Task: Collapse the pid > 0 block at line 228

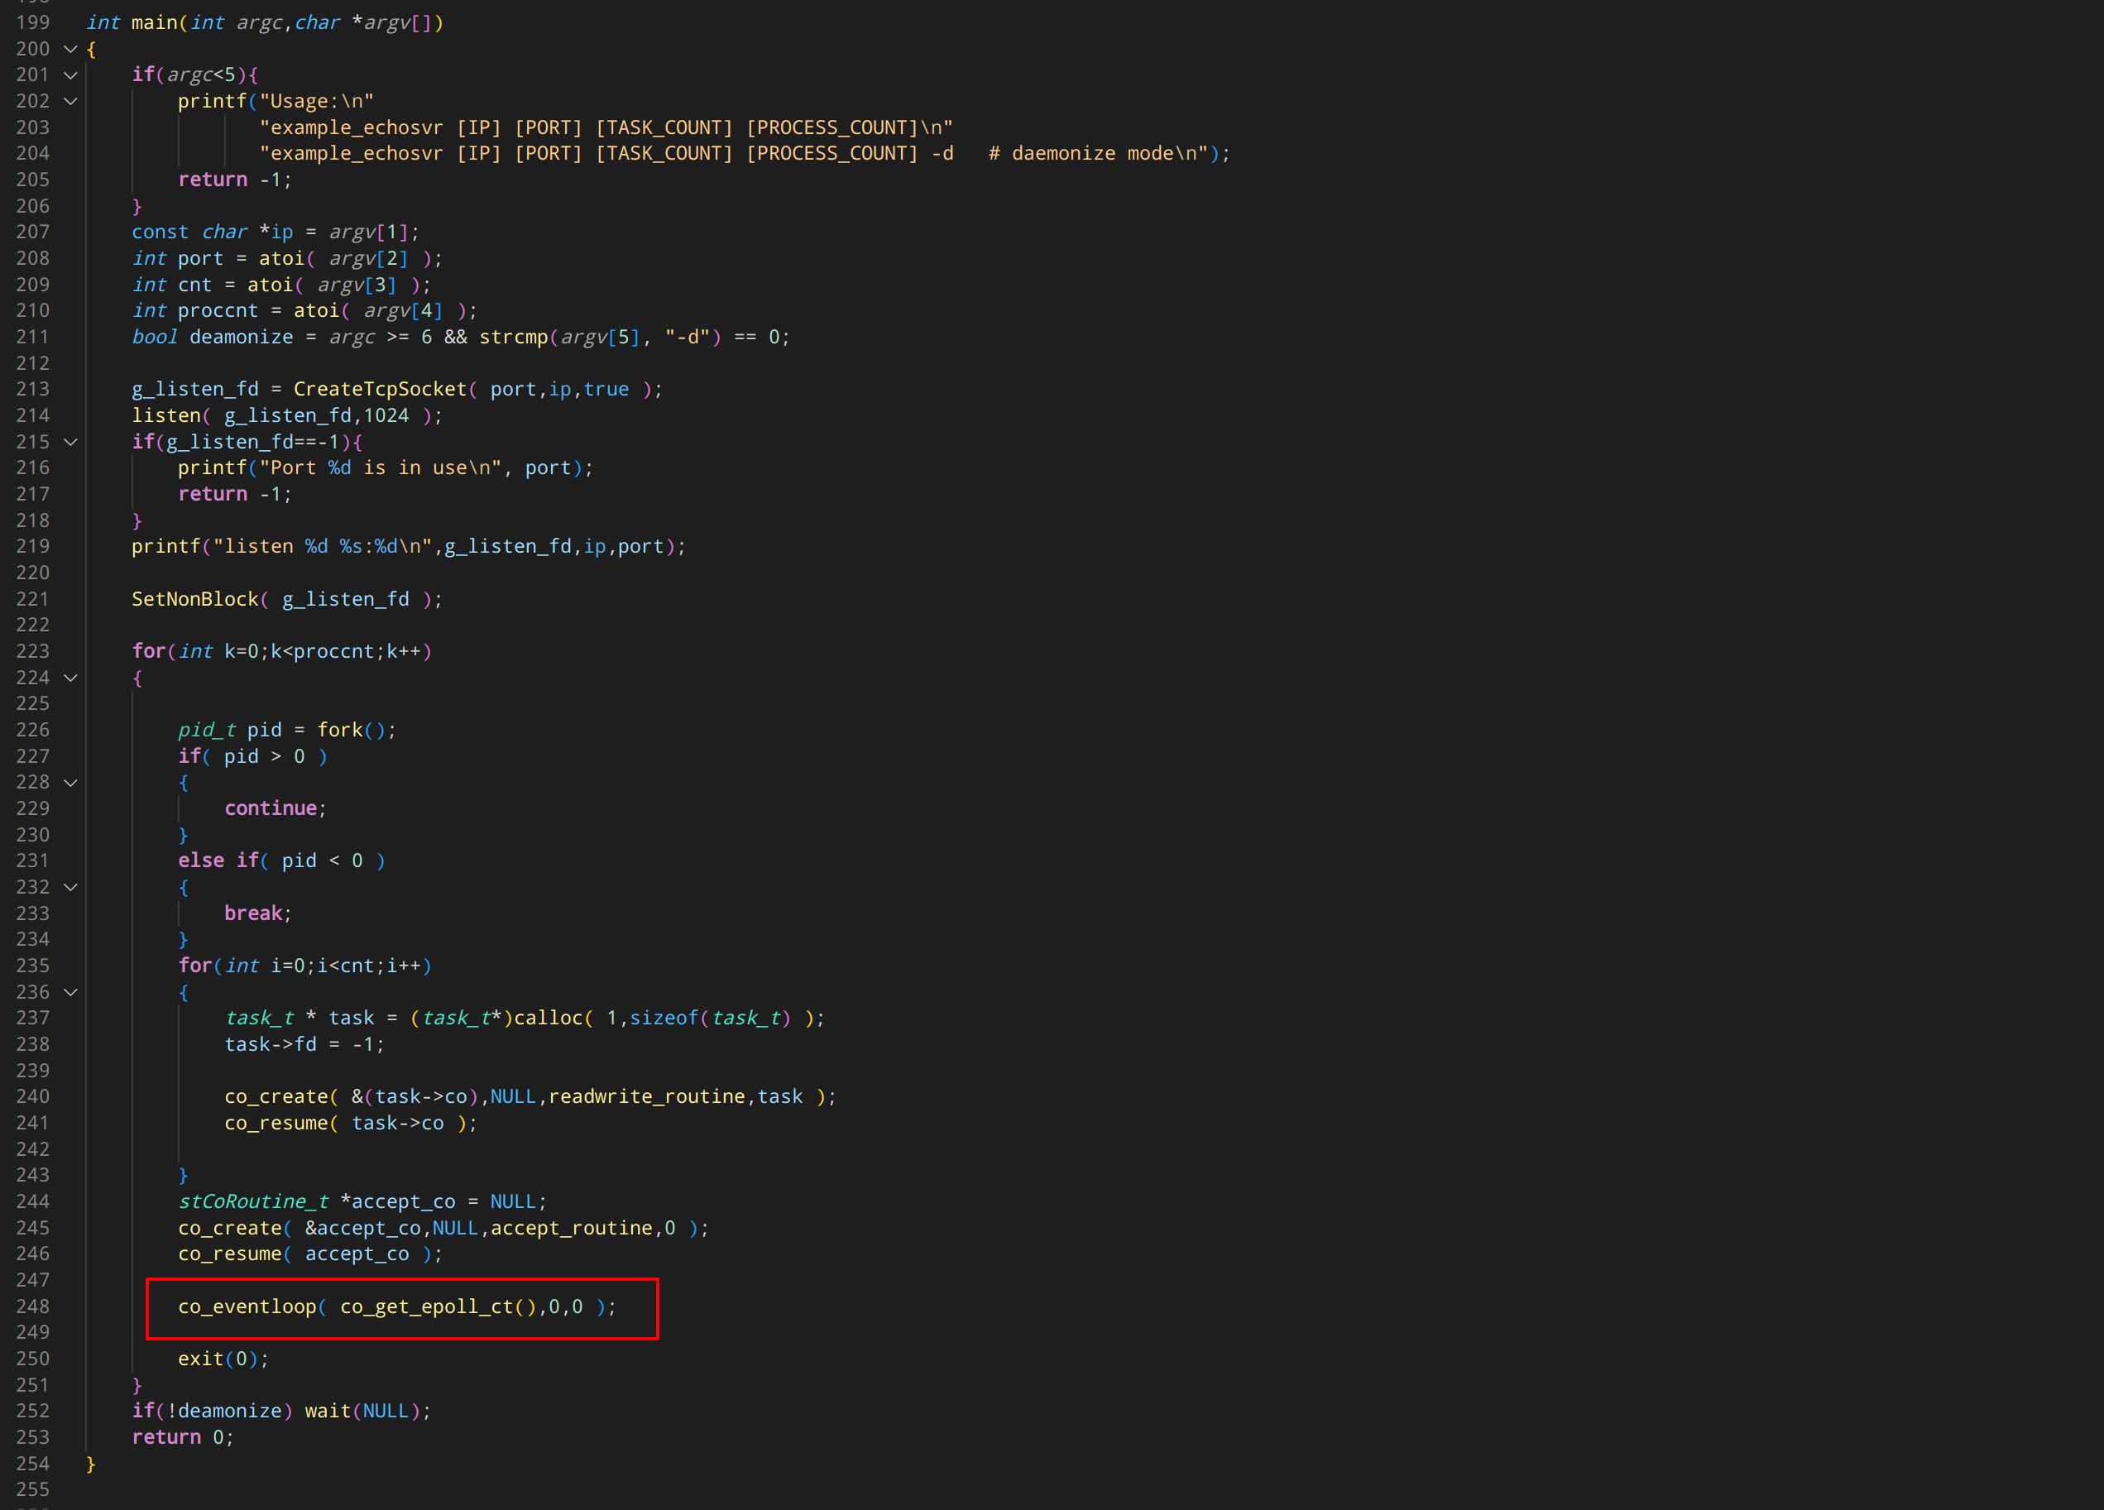Action: click(x=70, y=782)
